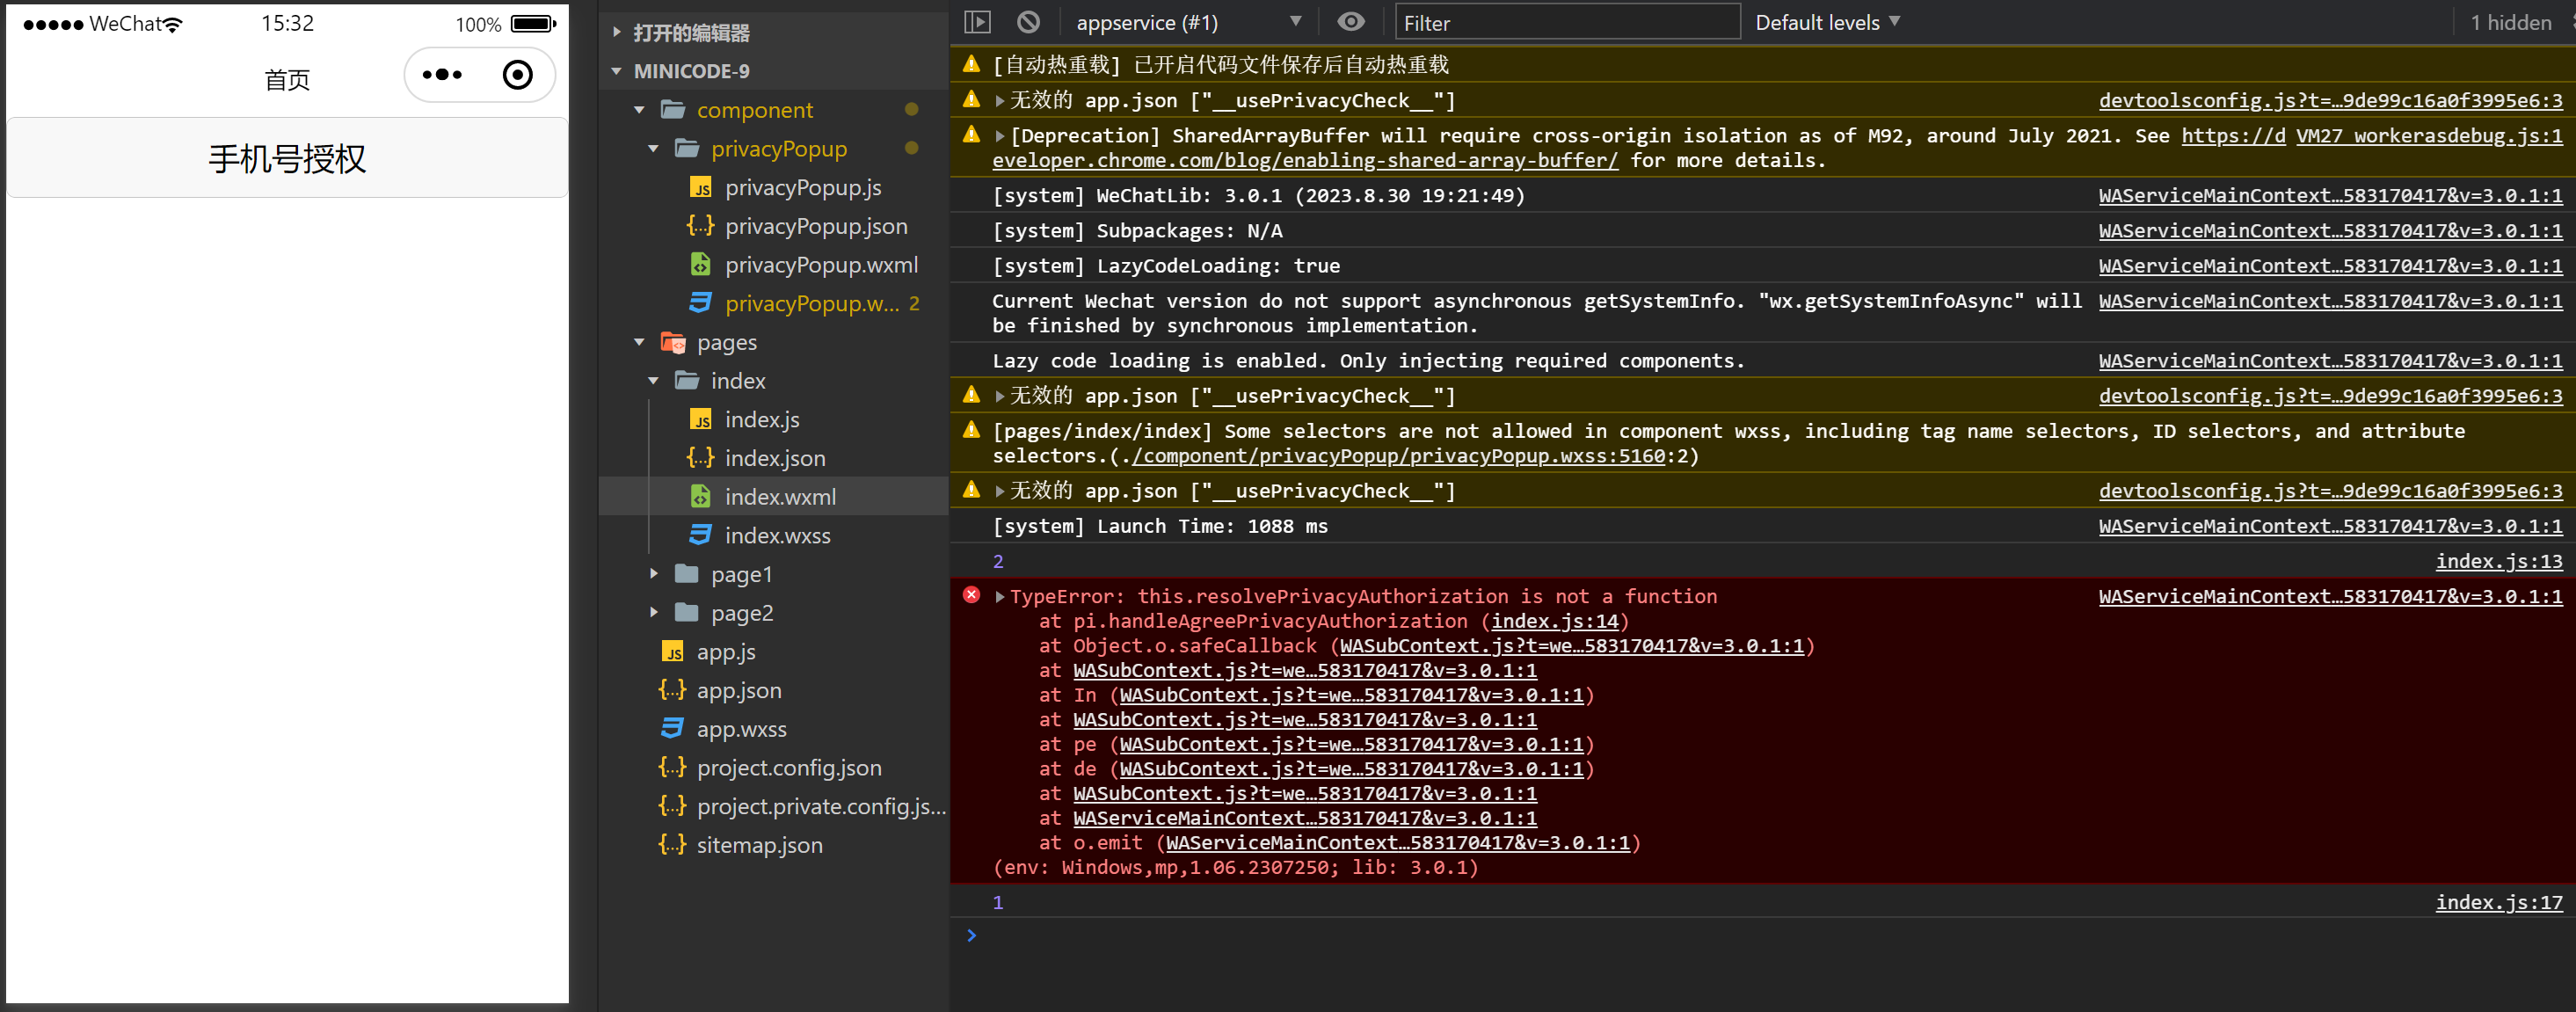Open the app.json file
Image resolution: width=2576 pixels, height=1012 pixels.
pos(738,691)
